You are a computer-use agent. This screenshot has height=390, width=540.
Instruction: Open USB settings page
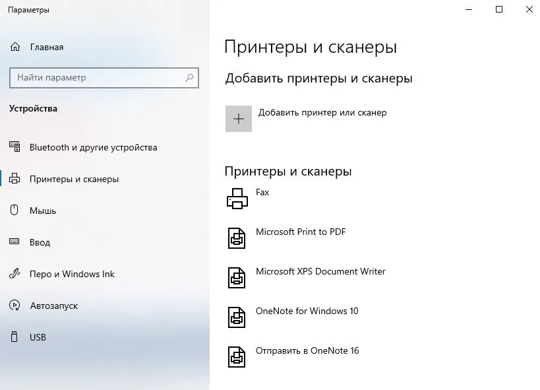coord(38,337)
